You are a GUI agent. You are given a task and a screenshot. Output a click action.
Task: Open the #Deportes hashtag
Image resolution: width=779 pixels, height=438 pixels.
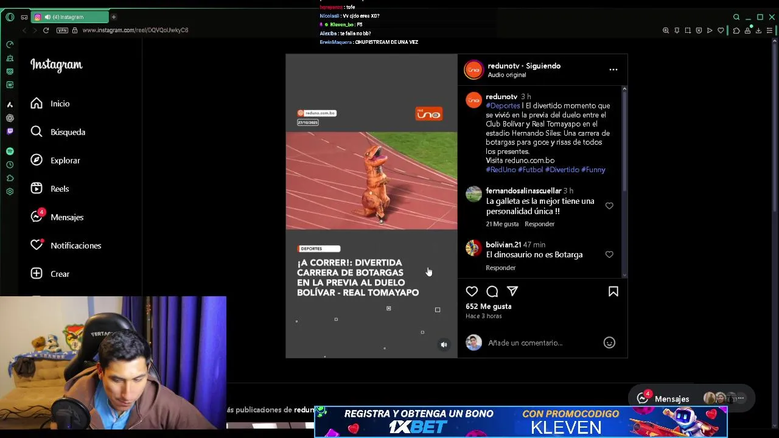click(x=503, y=106)
